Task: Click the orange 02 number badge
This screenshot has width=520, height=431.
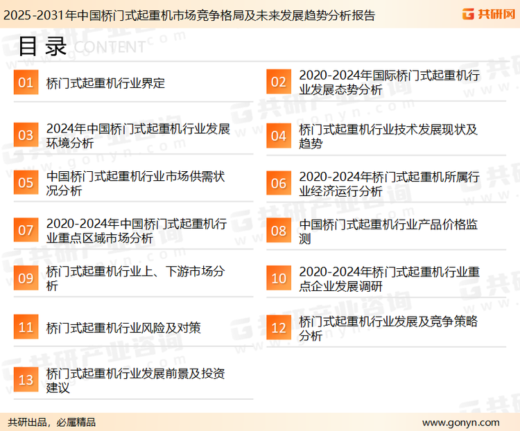Action: [x=278, y=82]
